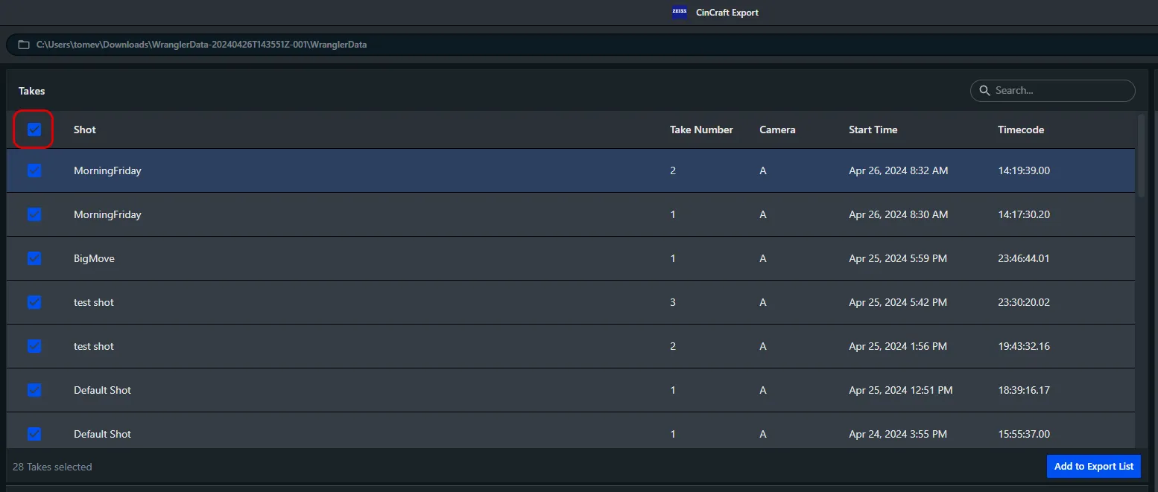Focus the Search takes input field
Image resolution: width=1158 pixels, height=492 pixels.
click(1053, 91)
